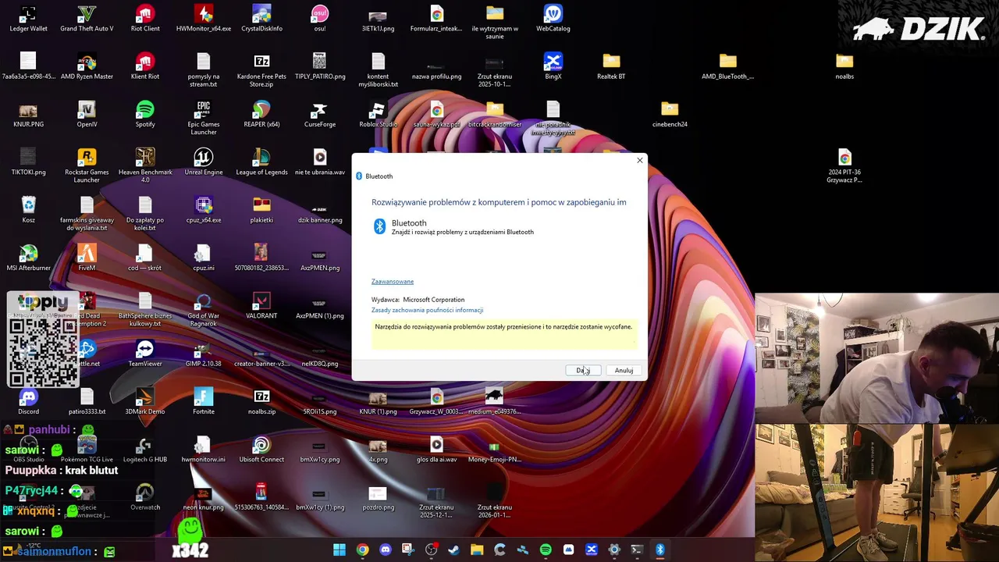Select plakietki desktop icon
This screenshot has height=562, width=999.
pyautogui.click(x=261, y=210)
